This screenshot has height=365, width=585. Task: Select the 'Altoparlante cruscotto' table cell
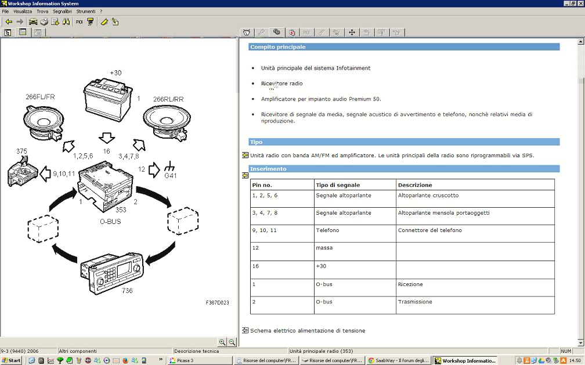(x=475, y=198)
